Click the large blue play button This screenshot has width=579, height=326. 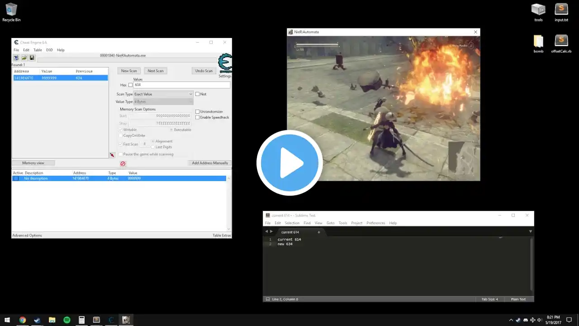[x=289, y=163]
